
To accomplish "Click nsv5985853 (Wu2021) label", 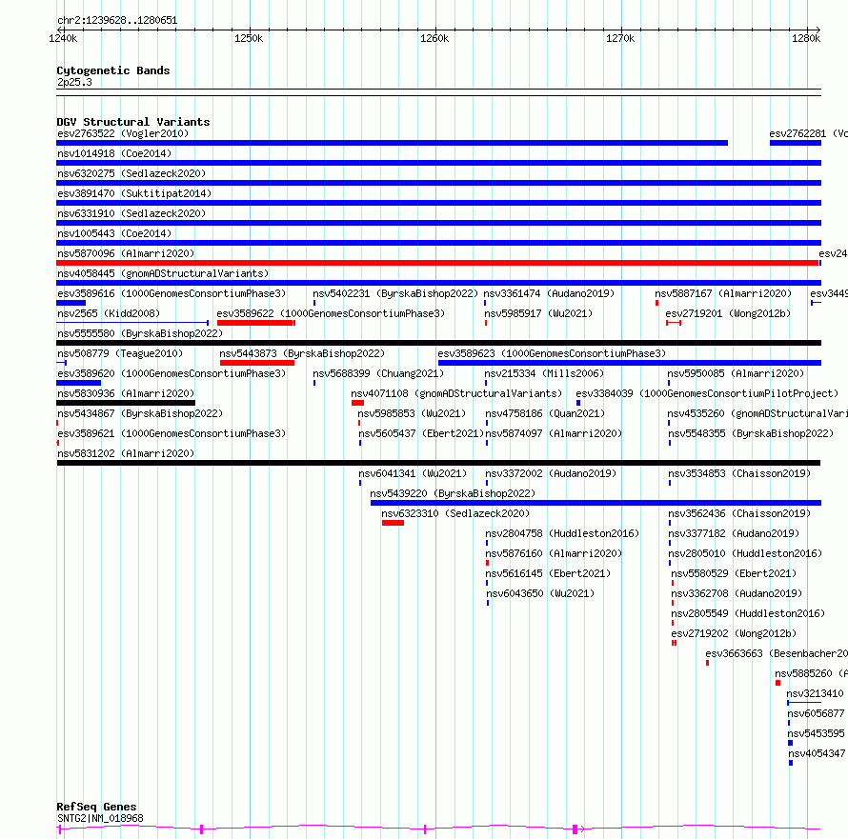I will point(412,413).
